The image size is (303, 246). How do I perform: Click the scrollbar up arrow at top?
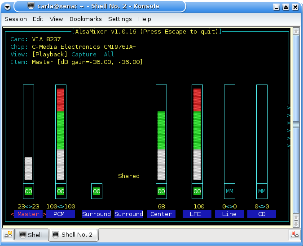pyautogui.click(x=296, y=31)
